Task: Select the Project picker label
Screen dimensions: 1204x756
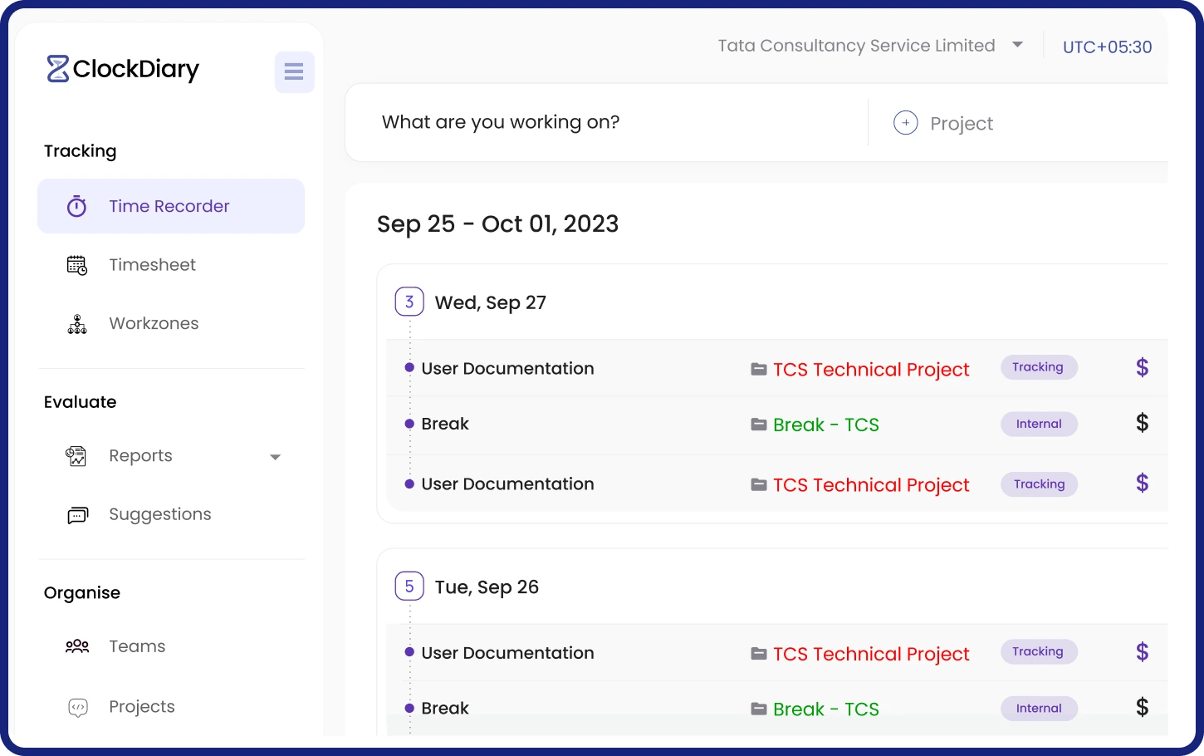Action: 962,124
